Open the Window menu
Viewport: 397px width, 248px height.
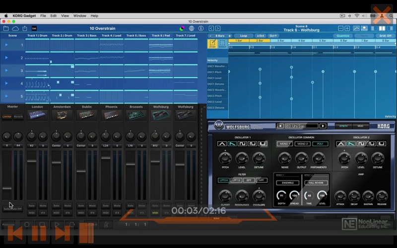80,16
